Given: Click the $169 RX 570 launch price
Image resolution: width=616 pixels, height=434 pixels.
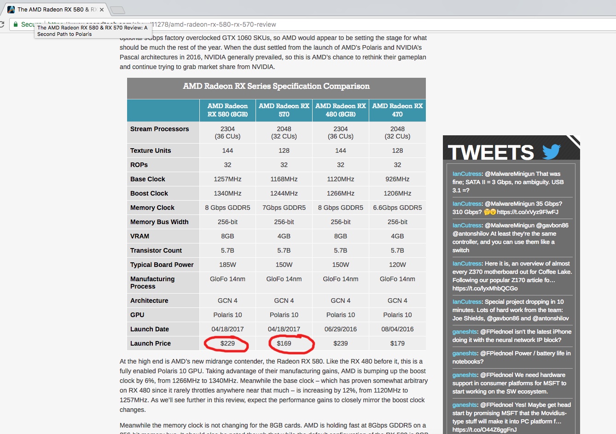Looking at the screenshot, I should pyautogui.click(x=284, y=343).
